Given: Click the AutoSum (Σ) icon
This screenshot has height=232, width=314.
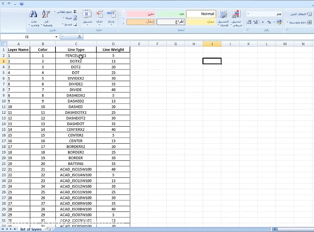Looking at the screenshot, I should (75, 11).
